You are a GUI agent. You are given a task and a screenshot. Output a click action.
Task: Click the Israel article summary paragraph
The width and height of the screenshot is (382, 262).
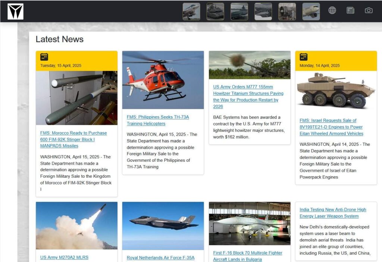pyautogui.click(x=335, y=161)
